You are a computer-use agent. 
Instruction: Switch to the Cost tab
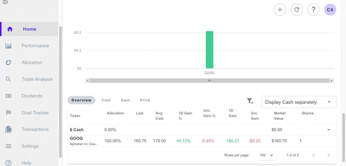coord(106,100)
